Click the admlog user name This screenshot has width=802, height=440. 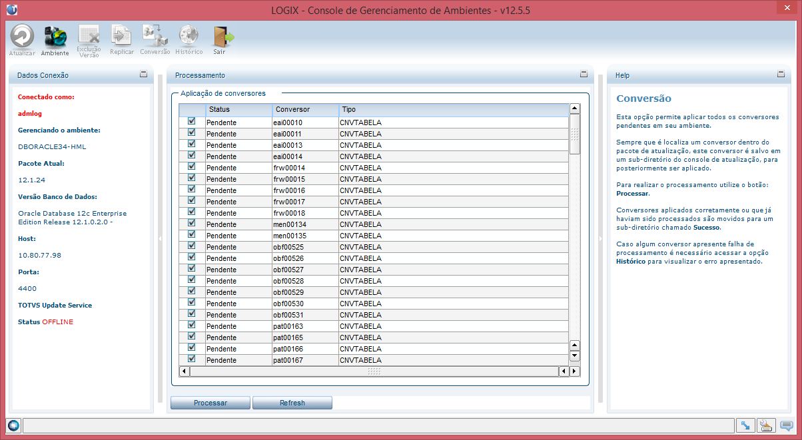point(30,113)
